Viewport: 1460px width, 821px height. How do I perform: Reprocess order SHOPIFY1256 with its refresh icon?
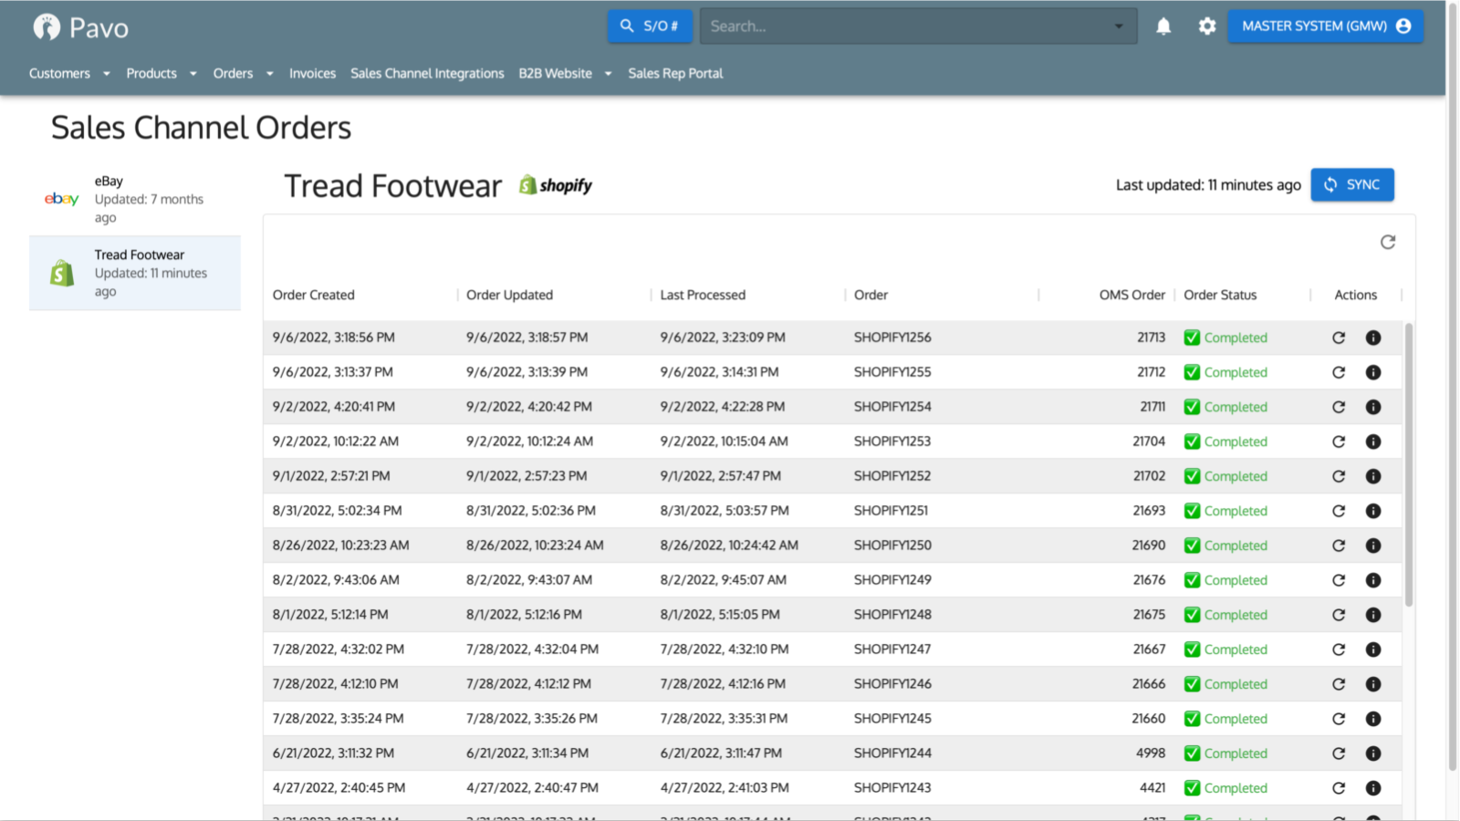[x=1339, y=338]
